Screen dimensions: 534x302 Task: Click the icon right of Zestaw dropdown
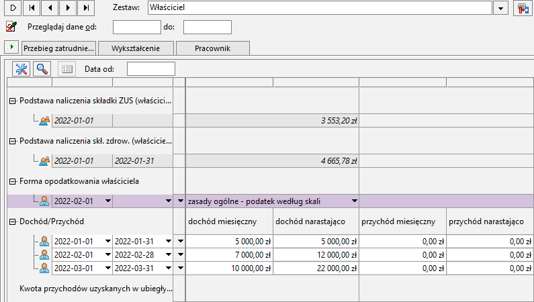click(x=523, y=8)
